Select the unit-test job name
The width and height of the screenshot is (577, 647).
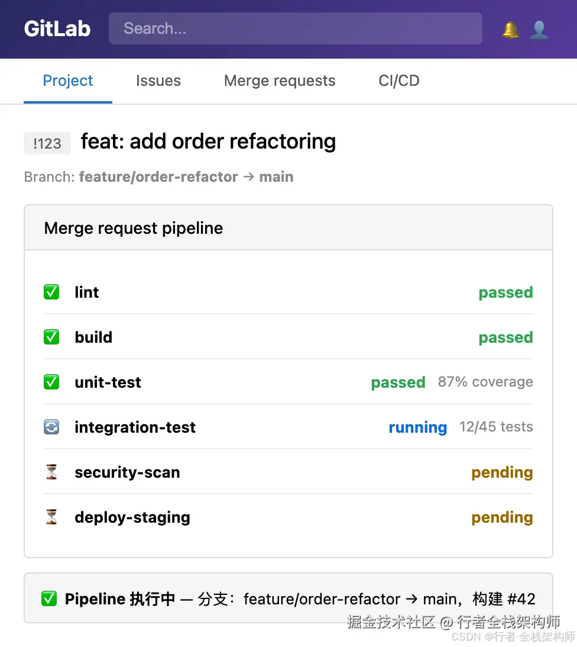(108, 382)
